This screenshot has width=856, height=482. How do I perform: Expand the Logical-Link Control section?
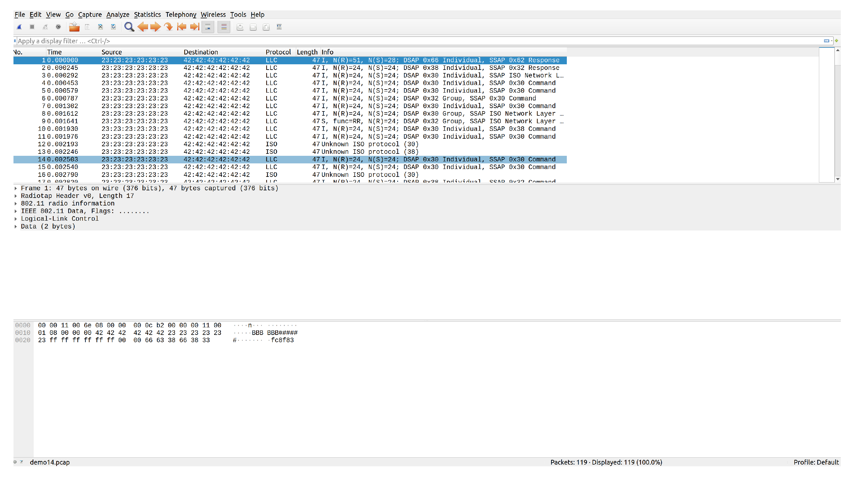tap(16, 219)
